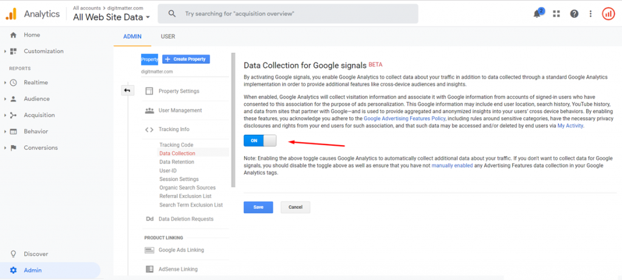Click the search magnifier icon
622x280 pixels.
coord(172,13)
